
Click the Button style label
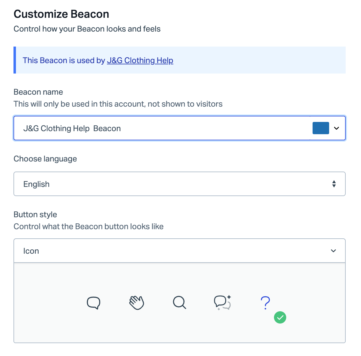click(35, 214)
